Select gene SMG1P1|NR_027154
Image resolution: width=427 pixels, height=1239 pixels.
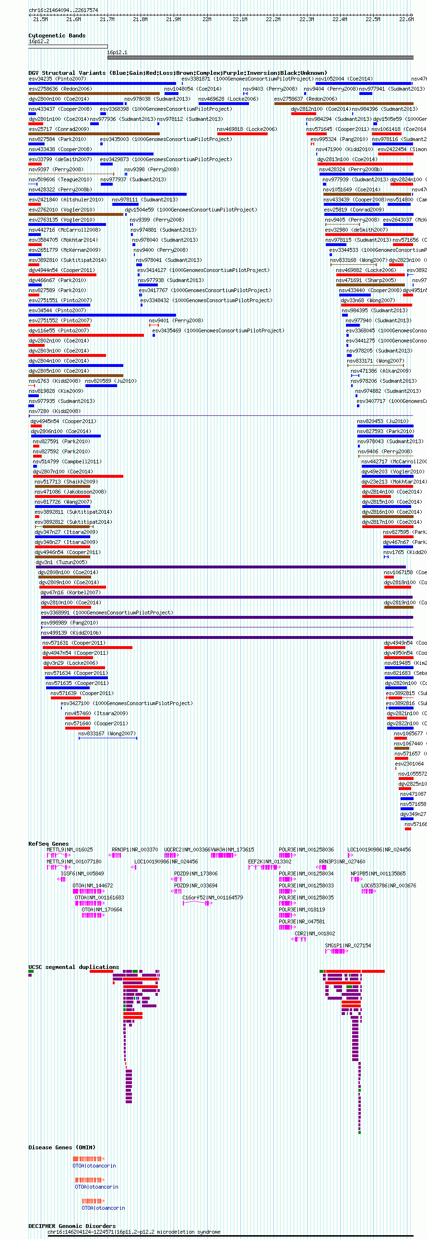click(348, 946)
